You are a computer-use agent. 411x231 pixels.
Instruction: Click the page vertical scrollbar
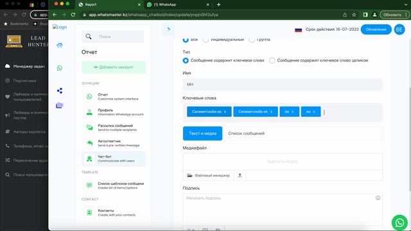[410, 139]
